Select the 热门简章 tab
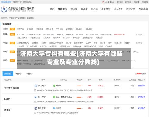Image resolution: width=149 pixels, height=117 pixels. click(x=8, y=74)
